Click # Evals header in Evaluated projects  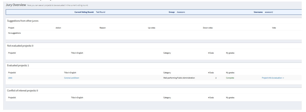pos(211,73)
